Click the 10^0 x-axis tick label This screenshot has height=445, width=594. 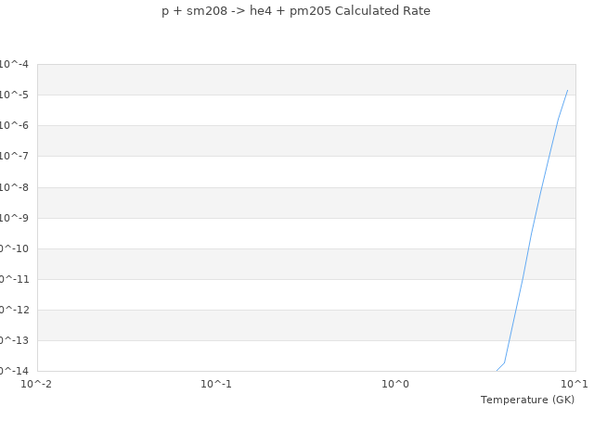[x=395, y=384]
